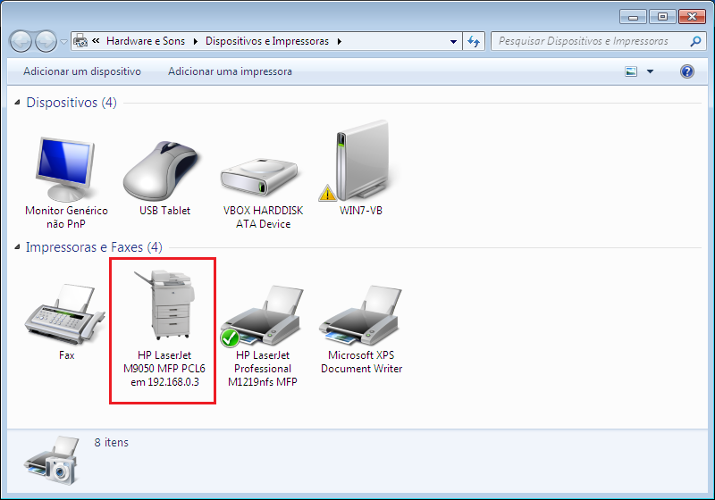715x500 pixels.
Task: Click Adicionar uma impressora
Action: pyautogui.click(x=230, y=71)
